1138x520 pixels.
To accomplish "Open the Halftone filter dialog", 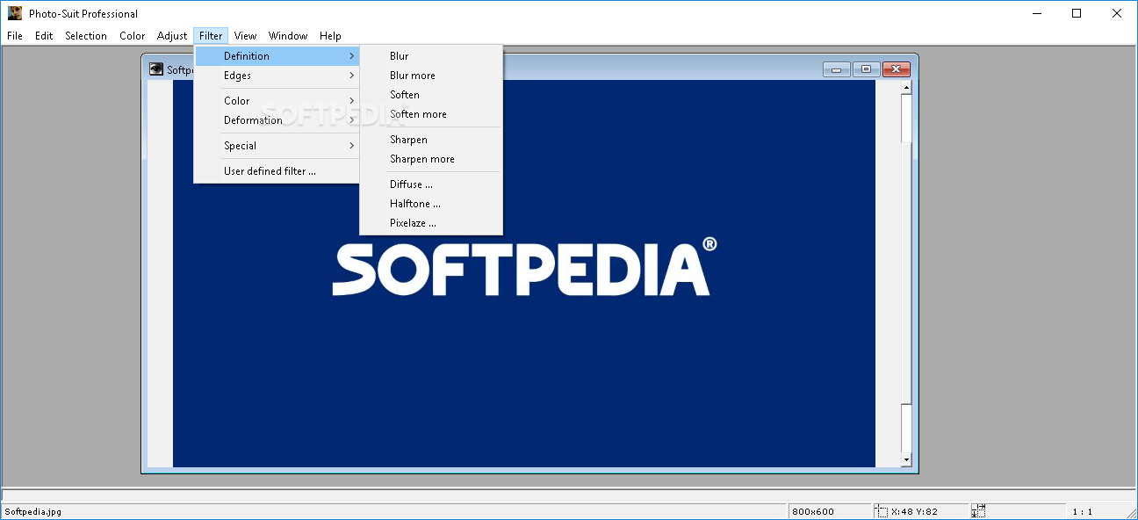I will click(431, 204).
